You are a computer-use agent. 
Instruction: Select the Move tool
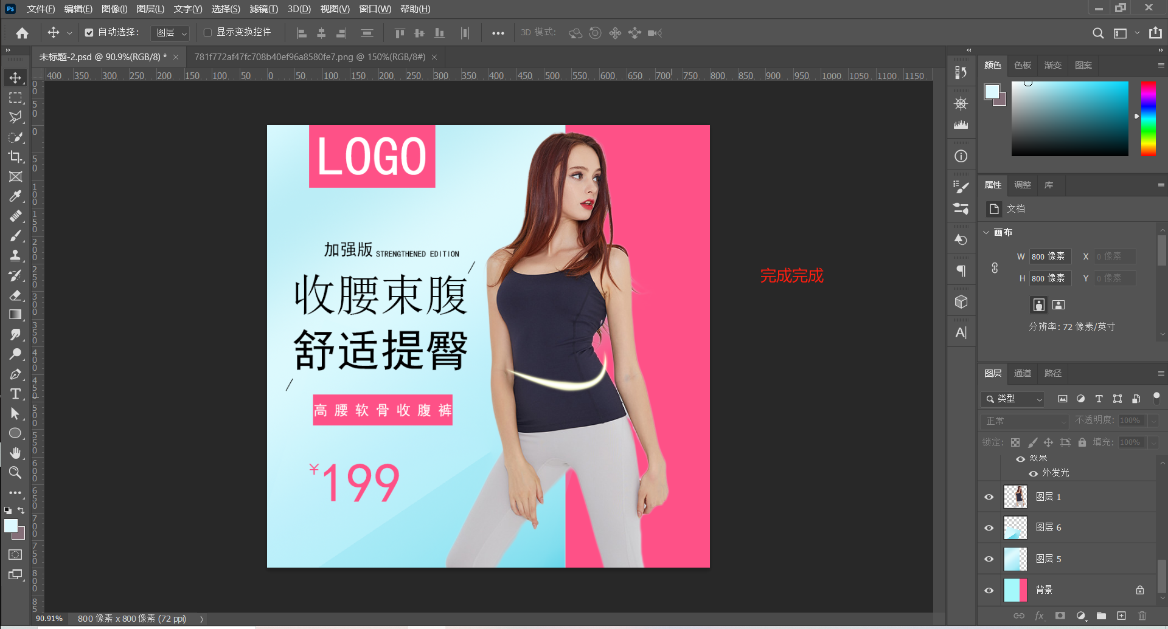[15, 78]
